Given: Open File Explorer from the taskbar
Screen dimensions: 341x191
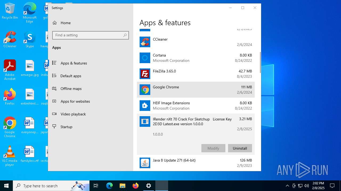Looking at the screenshot, I should coord(123,186).
